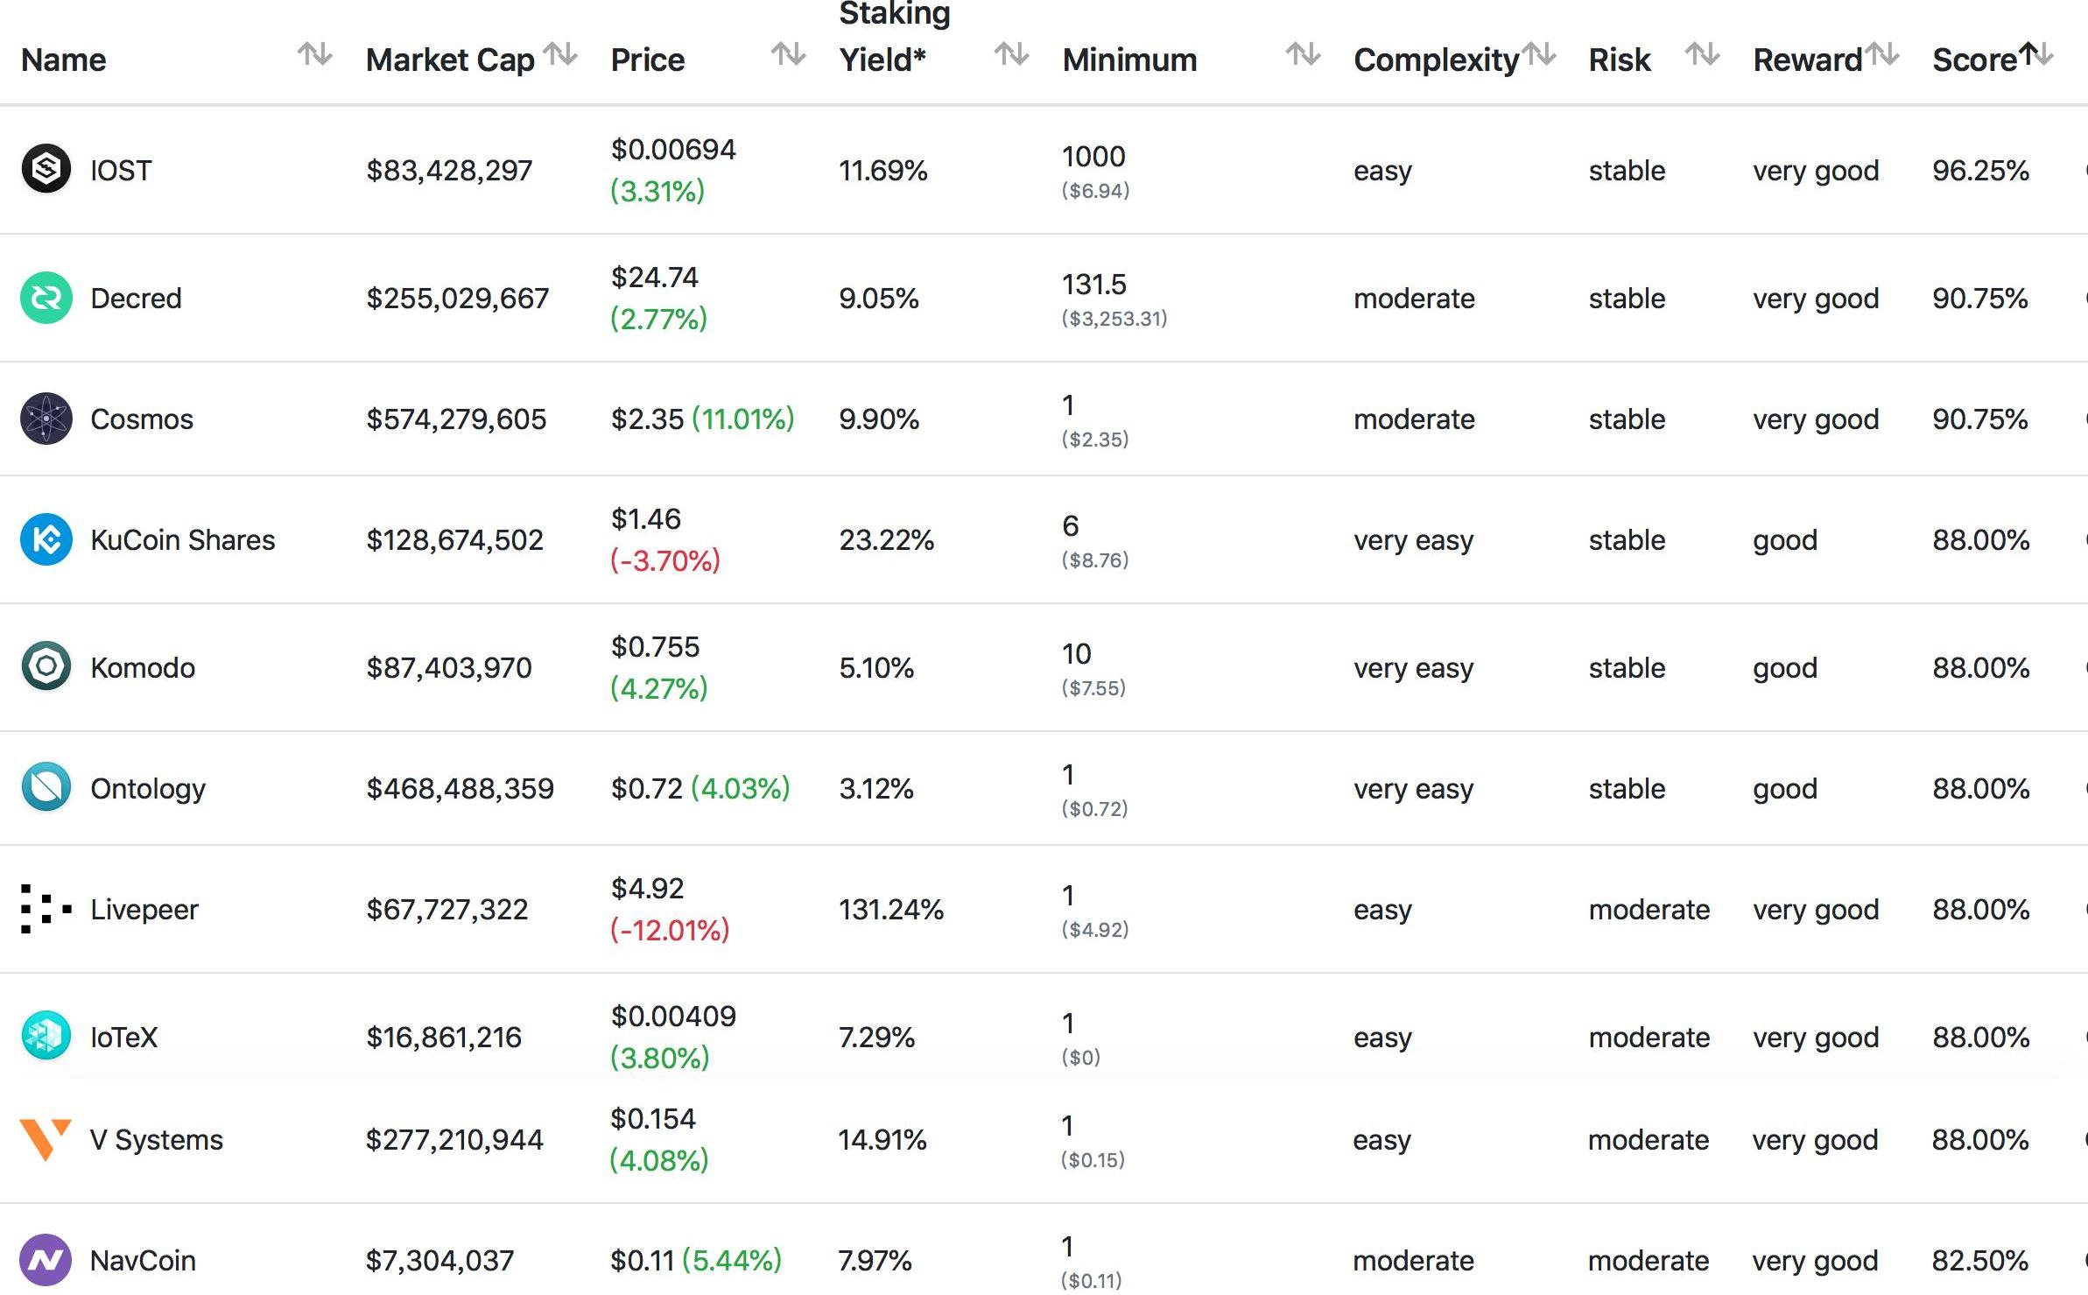
Task: Click the IoTeX coin logo
Action: point(46,1036)
